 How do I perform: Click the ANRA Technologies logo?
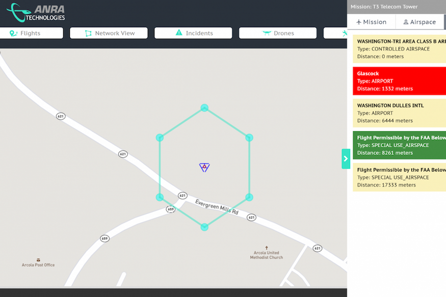click(x=36, y=13)
